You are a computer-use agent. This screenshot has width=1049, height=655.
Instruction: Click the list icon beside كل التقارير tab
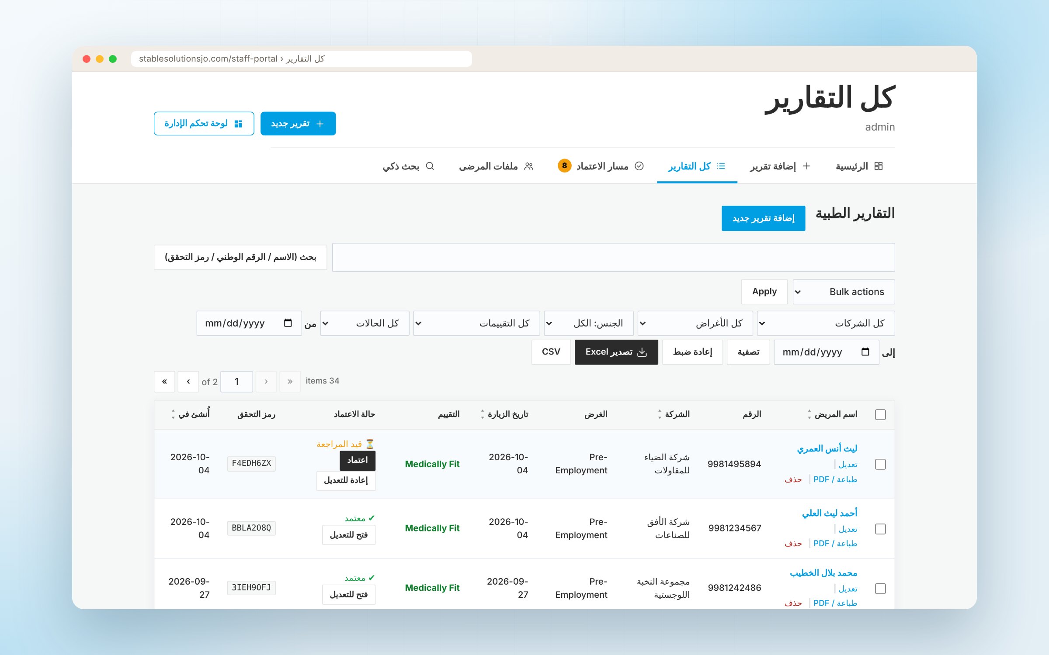coord(721,166)
